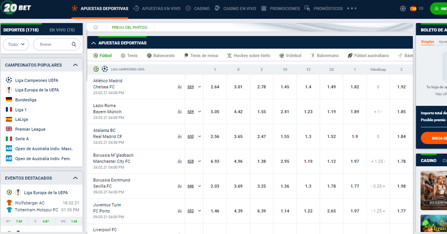This screenshot has width=447, height=234.
Task: Open the PROMOCIONES menu item
Action: tap(285, 8)
